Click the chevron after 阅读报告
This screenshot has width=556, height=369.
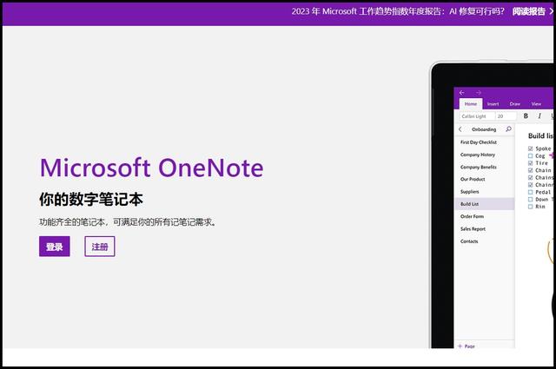[551, 11]
